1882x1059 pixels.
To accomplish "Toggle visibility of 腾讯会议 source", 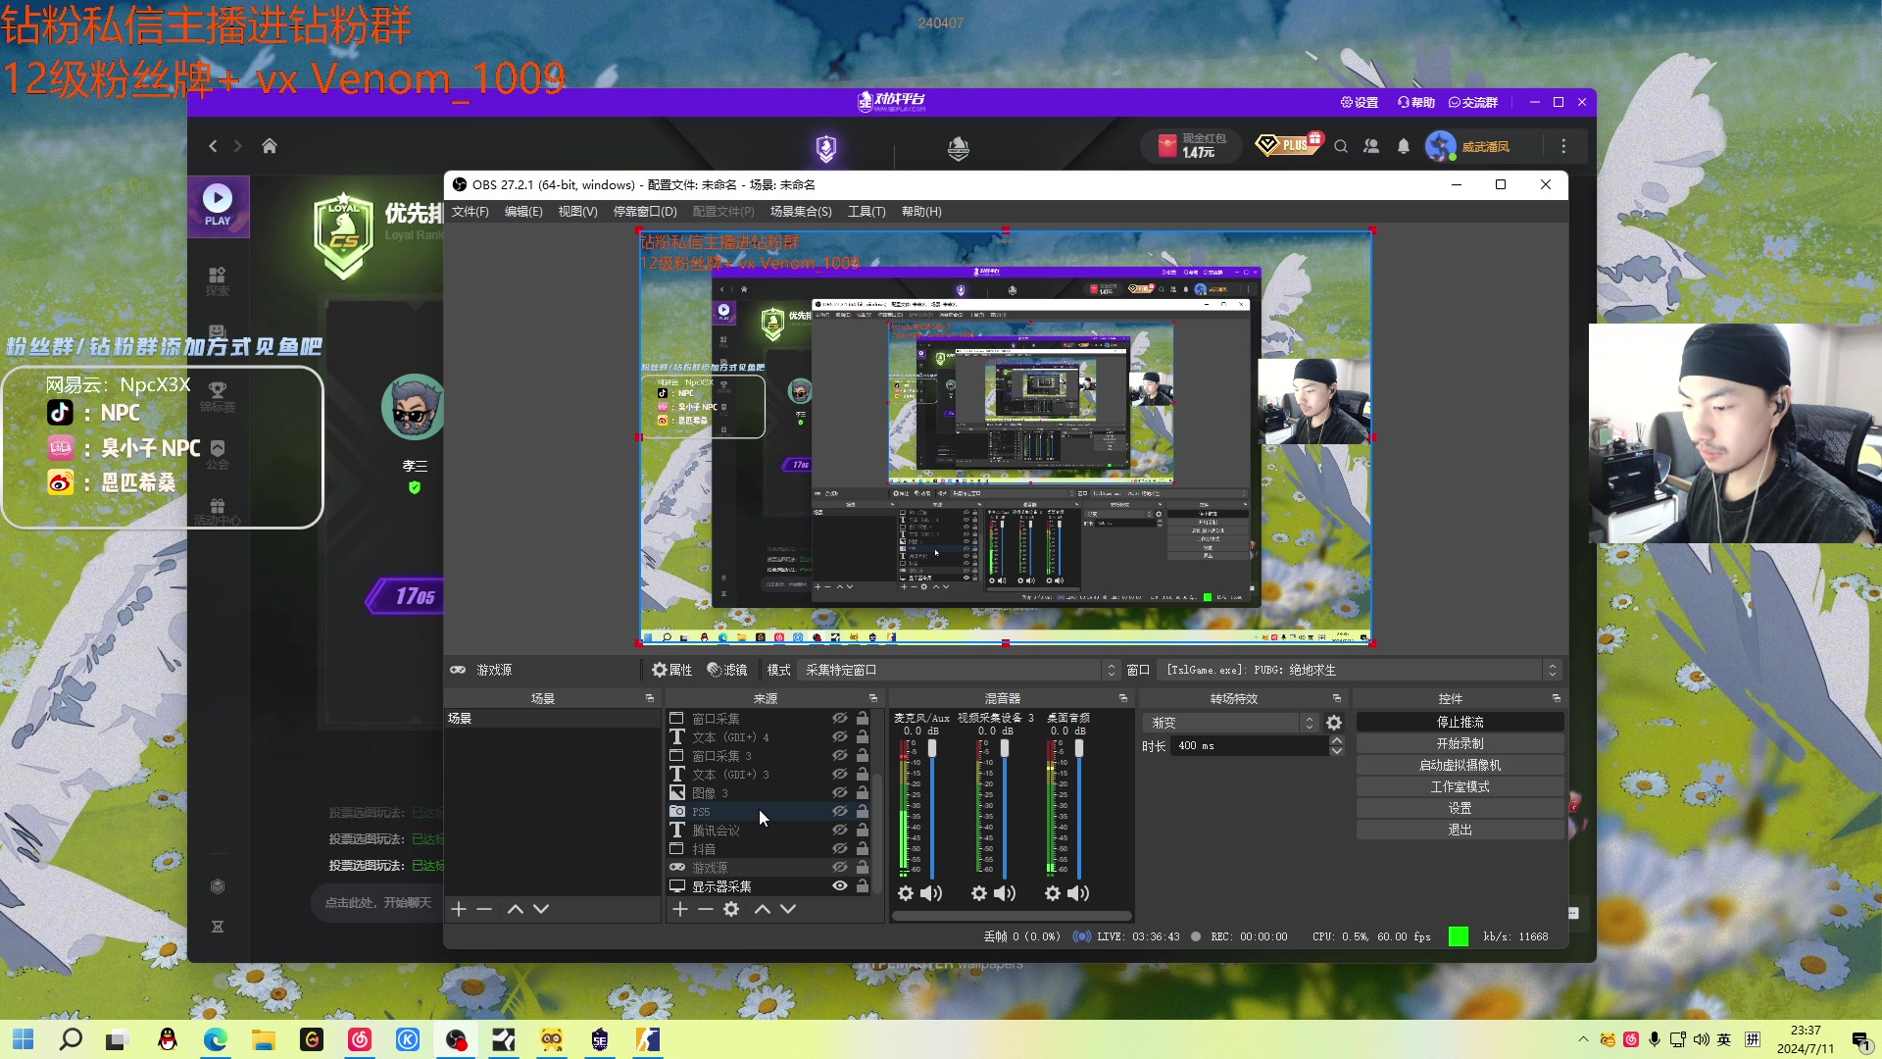I will coord(840,831).
